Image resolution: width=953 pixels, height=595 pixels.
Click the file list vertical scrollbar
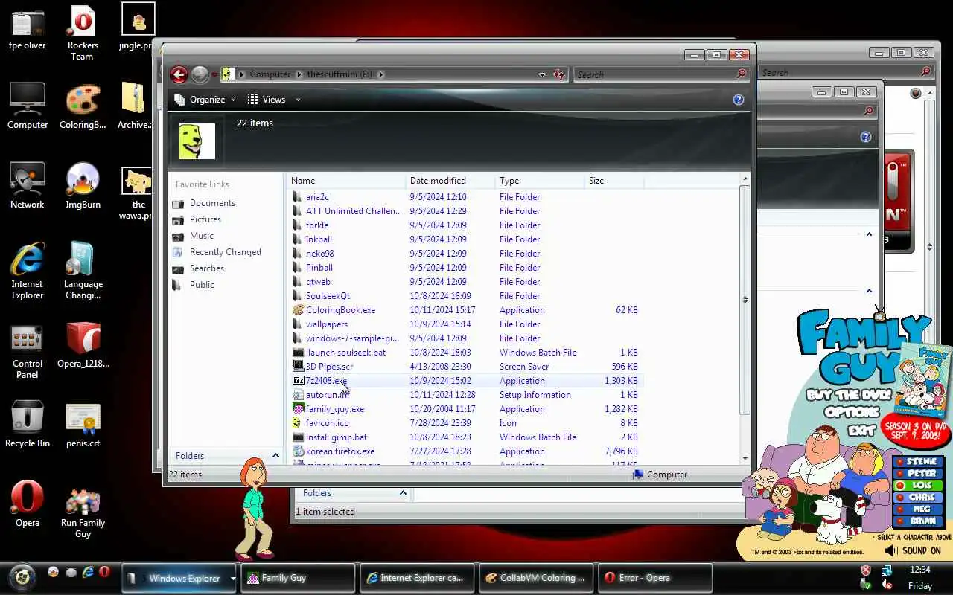tap(745, 300)
